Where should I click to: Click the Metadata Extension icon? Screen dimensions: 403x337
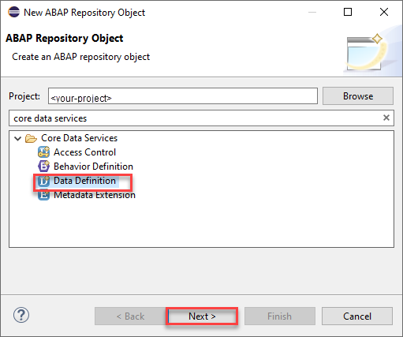[43, 195]
